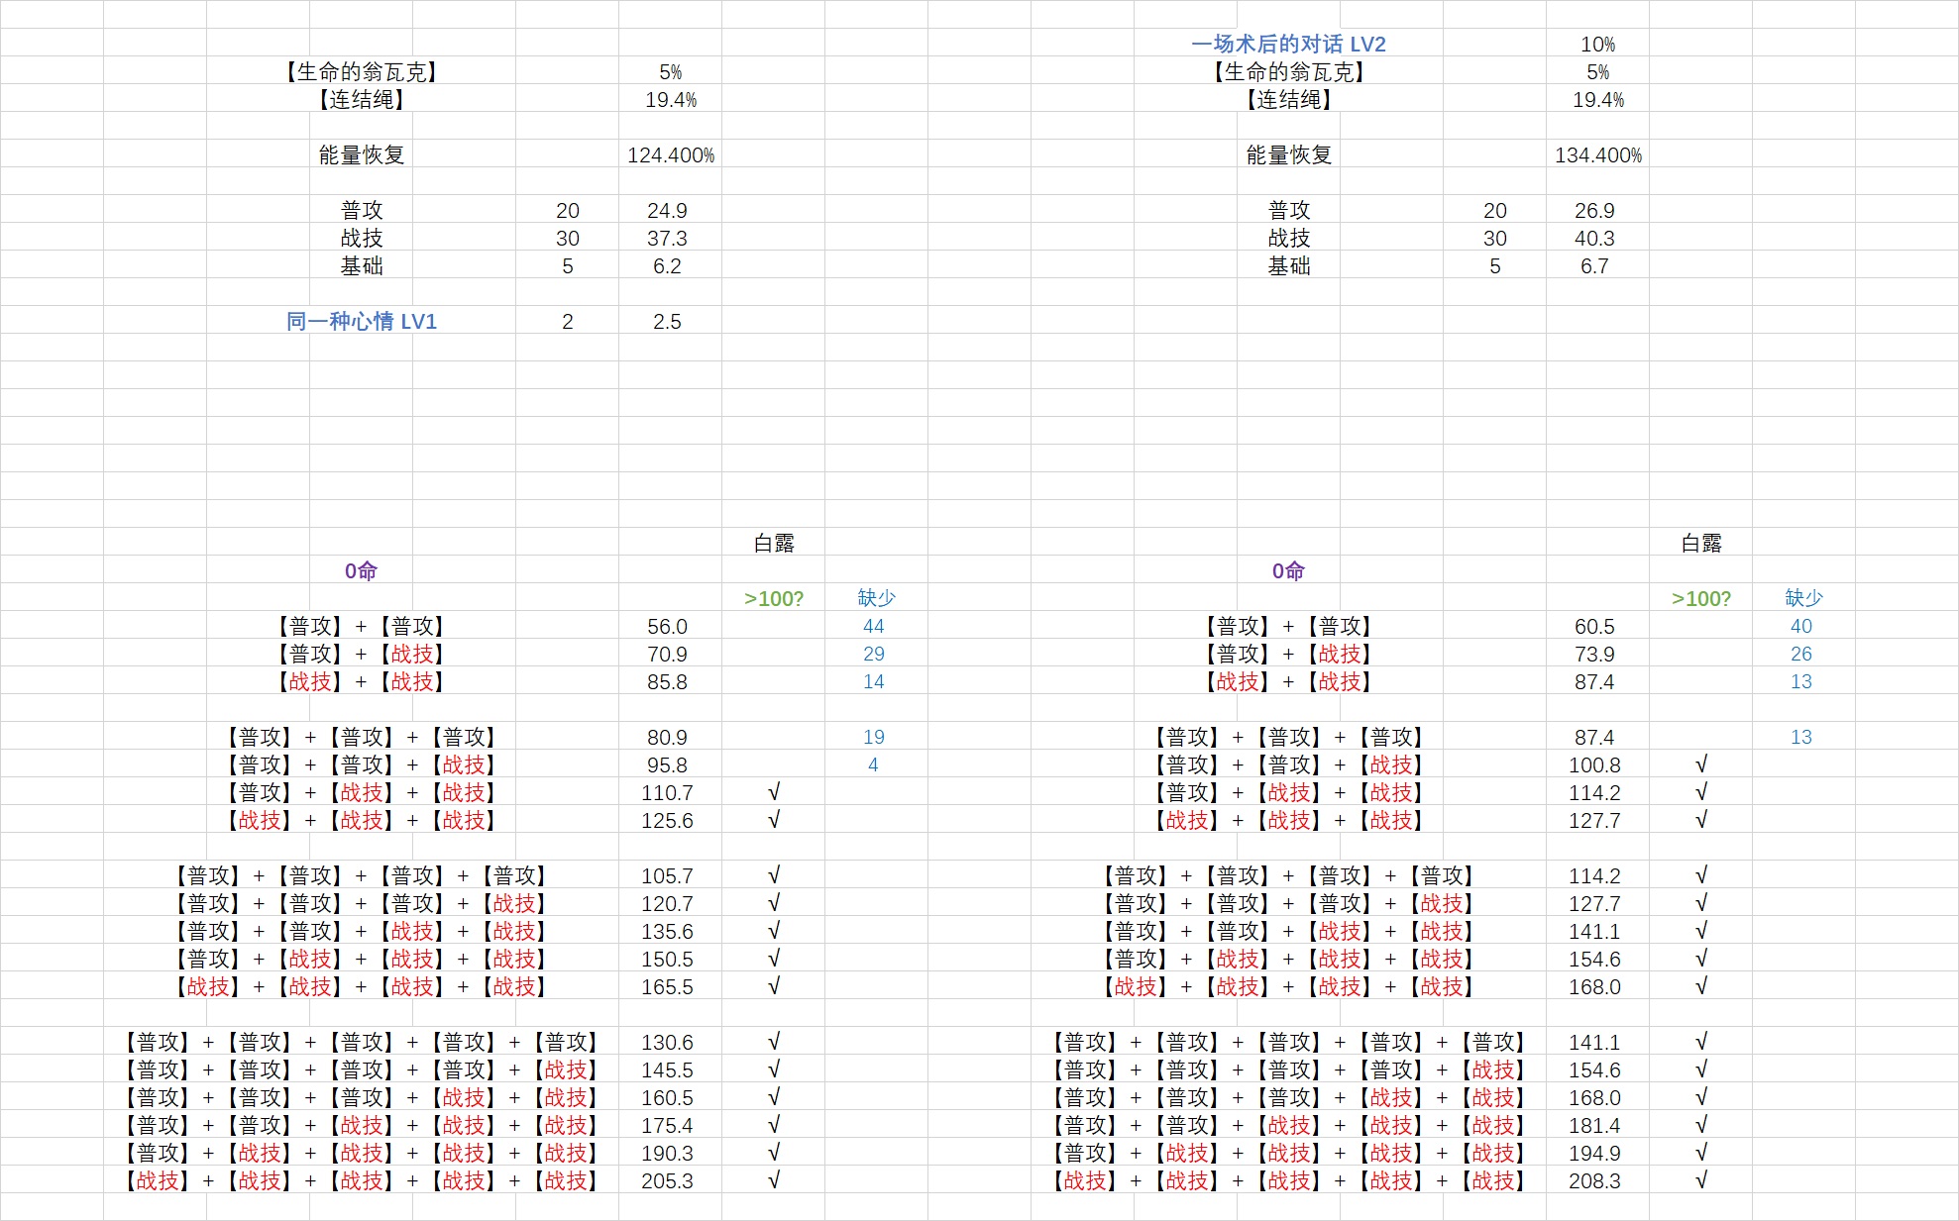Select the blue shortfall value 40
The image size is (1959, 1221).
pyautogui.click(x=1800, y=626)
